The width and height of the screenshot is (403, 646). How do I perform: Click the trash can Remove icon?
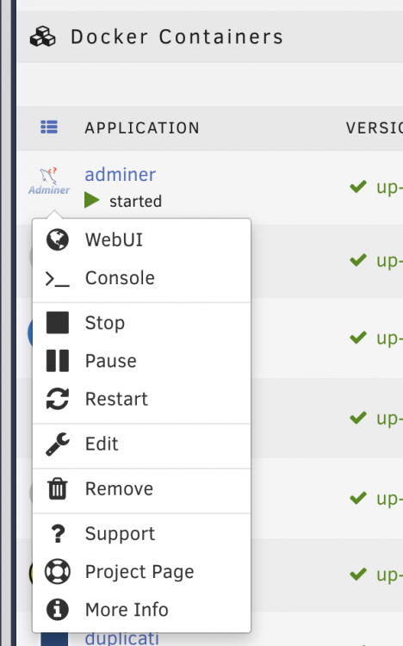58,488
